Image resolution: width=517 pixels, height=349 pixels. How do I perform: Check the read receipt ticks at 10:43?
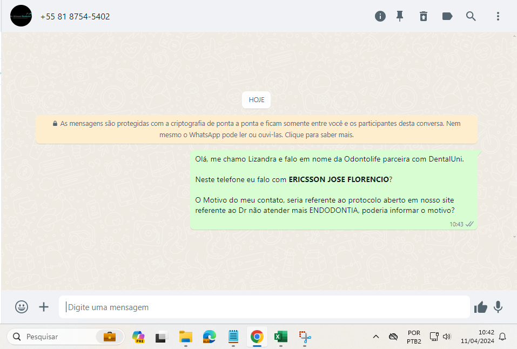(x=469, y=224)
